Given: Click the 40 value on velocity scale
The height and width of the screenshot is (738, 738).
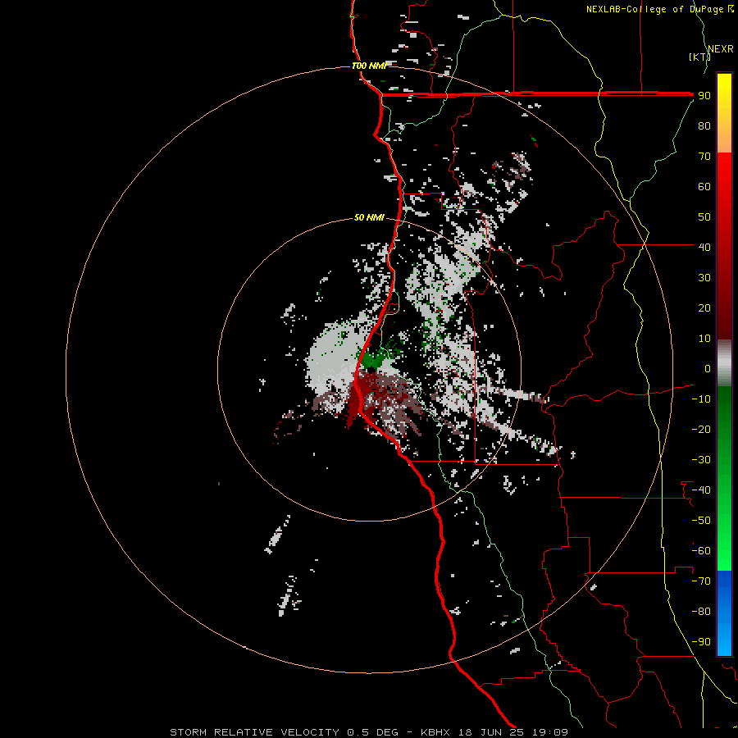Looking at the screenshot, I should click(704, 247).
